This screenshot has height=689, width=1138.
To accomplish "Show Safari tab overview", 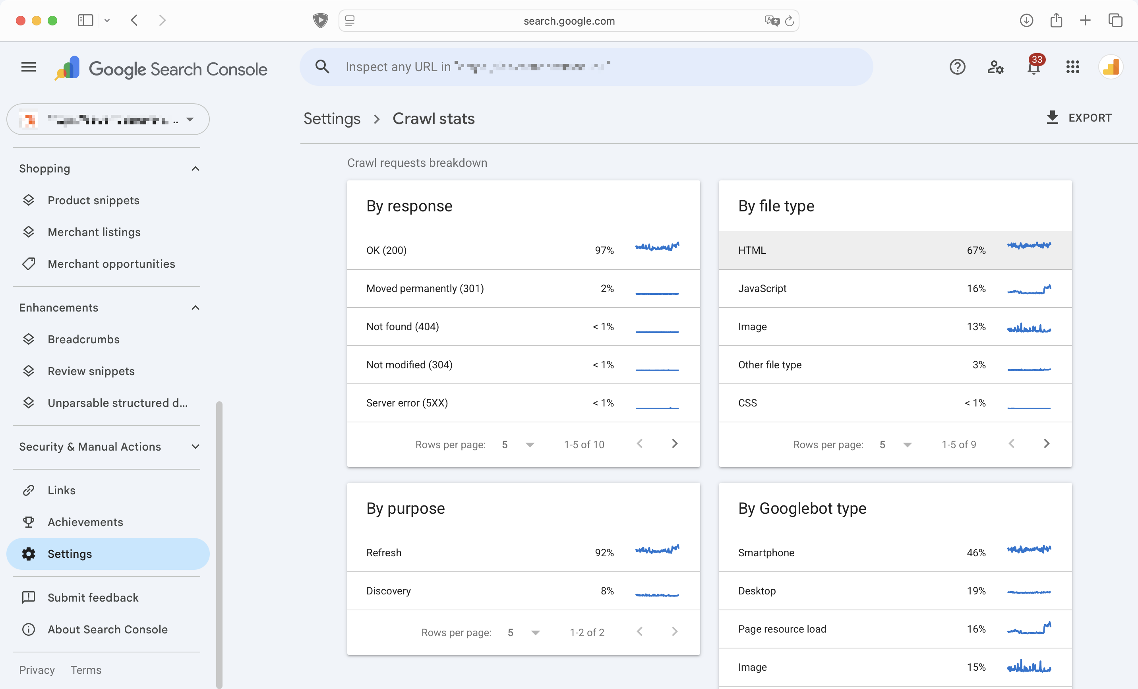I will (1115, 20).
